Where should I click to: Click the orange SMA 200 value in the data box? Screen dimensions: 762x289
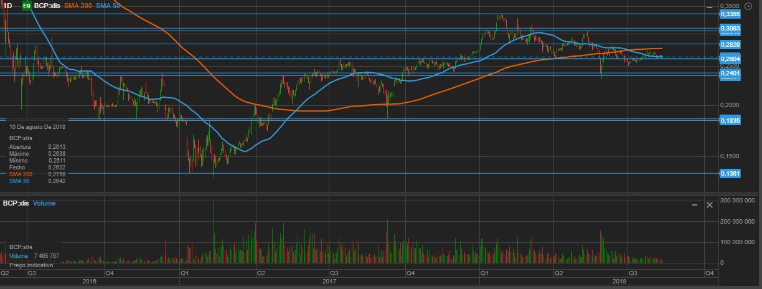tap(57, 174)
